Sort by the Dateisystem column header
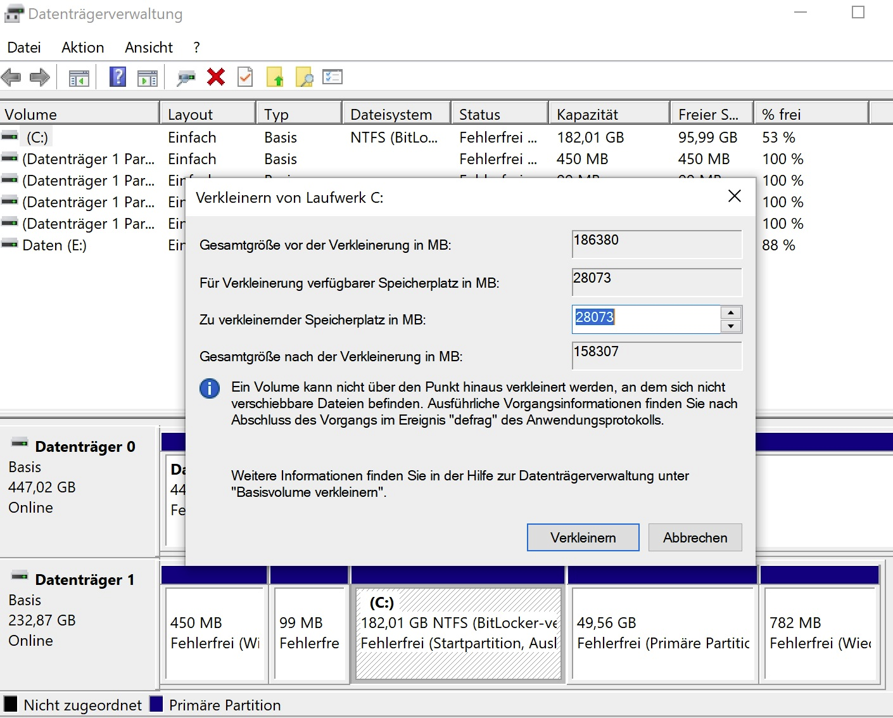This screenshot has height=718, width=893. [396, 114]
